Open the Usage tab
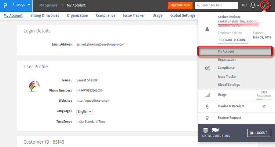This screenshot has height=147, width=275. coord(157,16)
